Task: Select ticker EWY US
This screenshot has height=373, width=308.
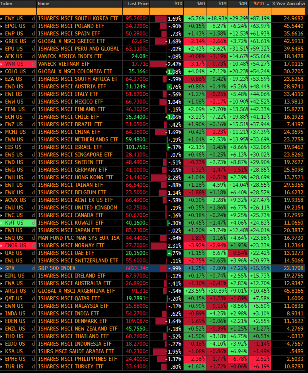Action: [x=14, y=19]
